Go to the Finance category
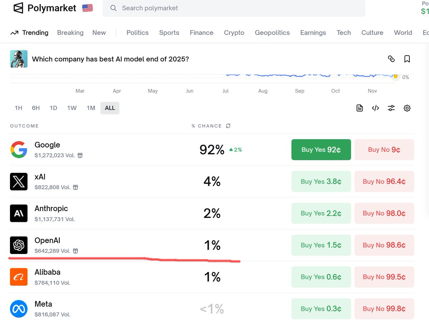Screen dimensions: 429x322 pyautogui.click(x=202, y=33)
